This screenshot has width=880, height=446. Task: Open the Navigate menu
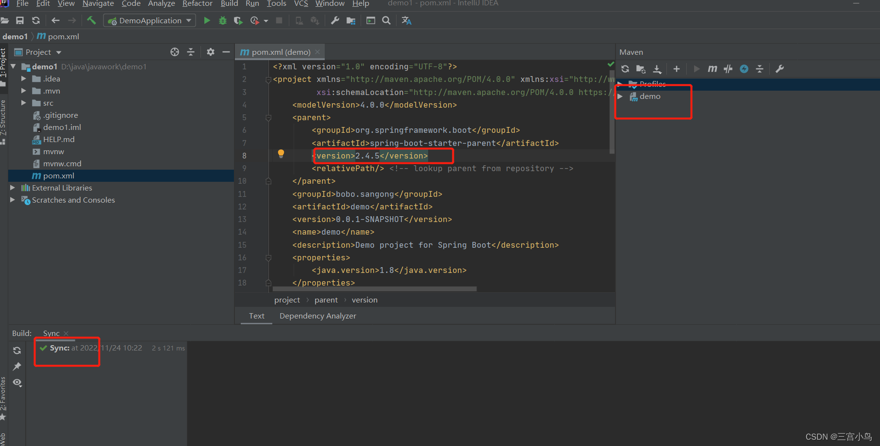pyautogui.click(x=98, y=4)
